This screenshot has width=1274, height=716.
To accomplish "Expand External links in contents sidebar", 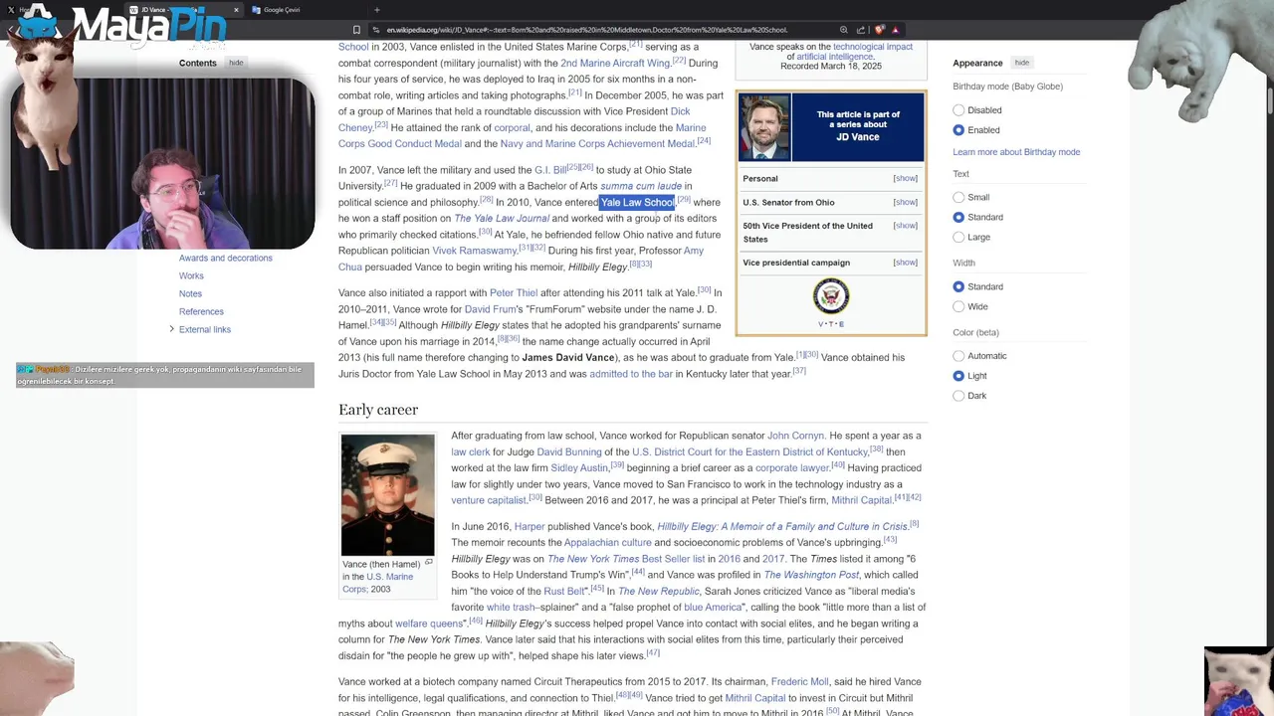I will pyautogui.click(x=171, y=329).
